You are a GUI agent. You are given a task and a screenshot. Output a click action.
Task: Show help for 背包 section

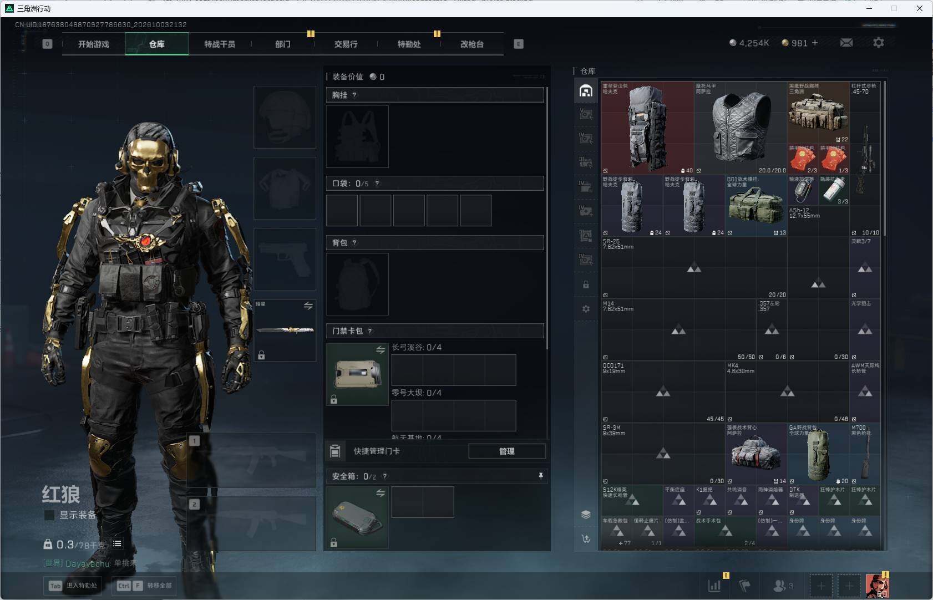354,242
